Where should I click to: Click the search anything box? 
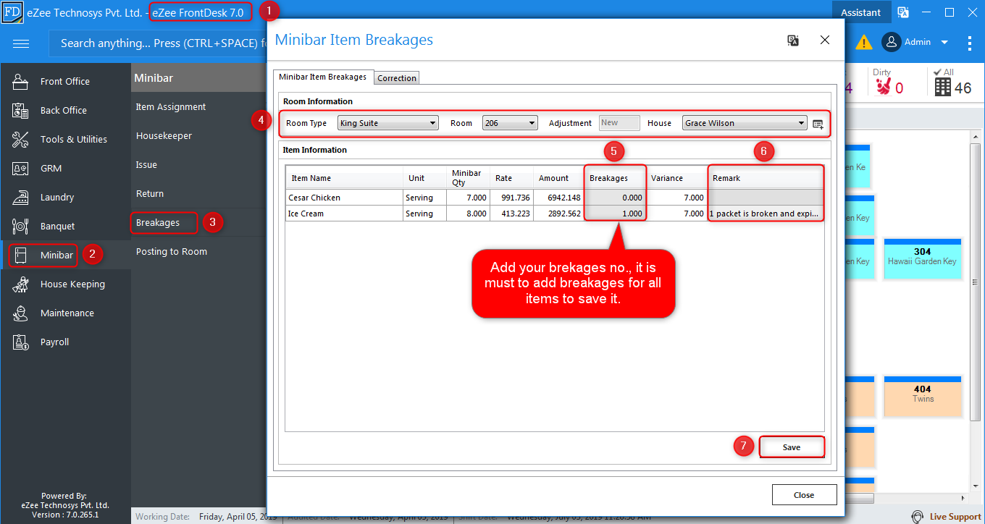click(x=159, y=43)
